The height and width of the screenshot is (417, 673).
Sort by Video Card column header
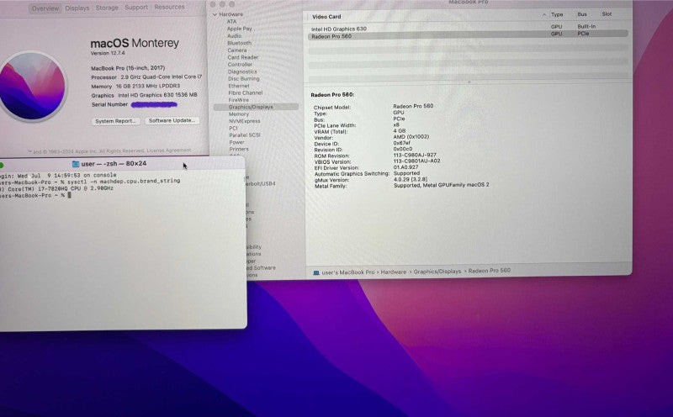click(326, 17)
